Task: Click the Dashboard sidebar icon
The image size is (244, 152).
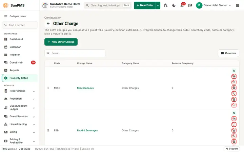Action: tap(6, 39)
